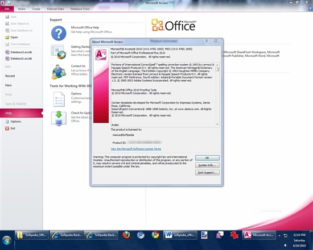This screenshot has height=250, width=313.
Task: Click the volume speaker tray icon
Action: [x=286, y=245]
